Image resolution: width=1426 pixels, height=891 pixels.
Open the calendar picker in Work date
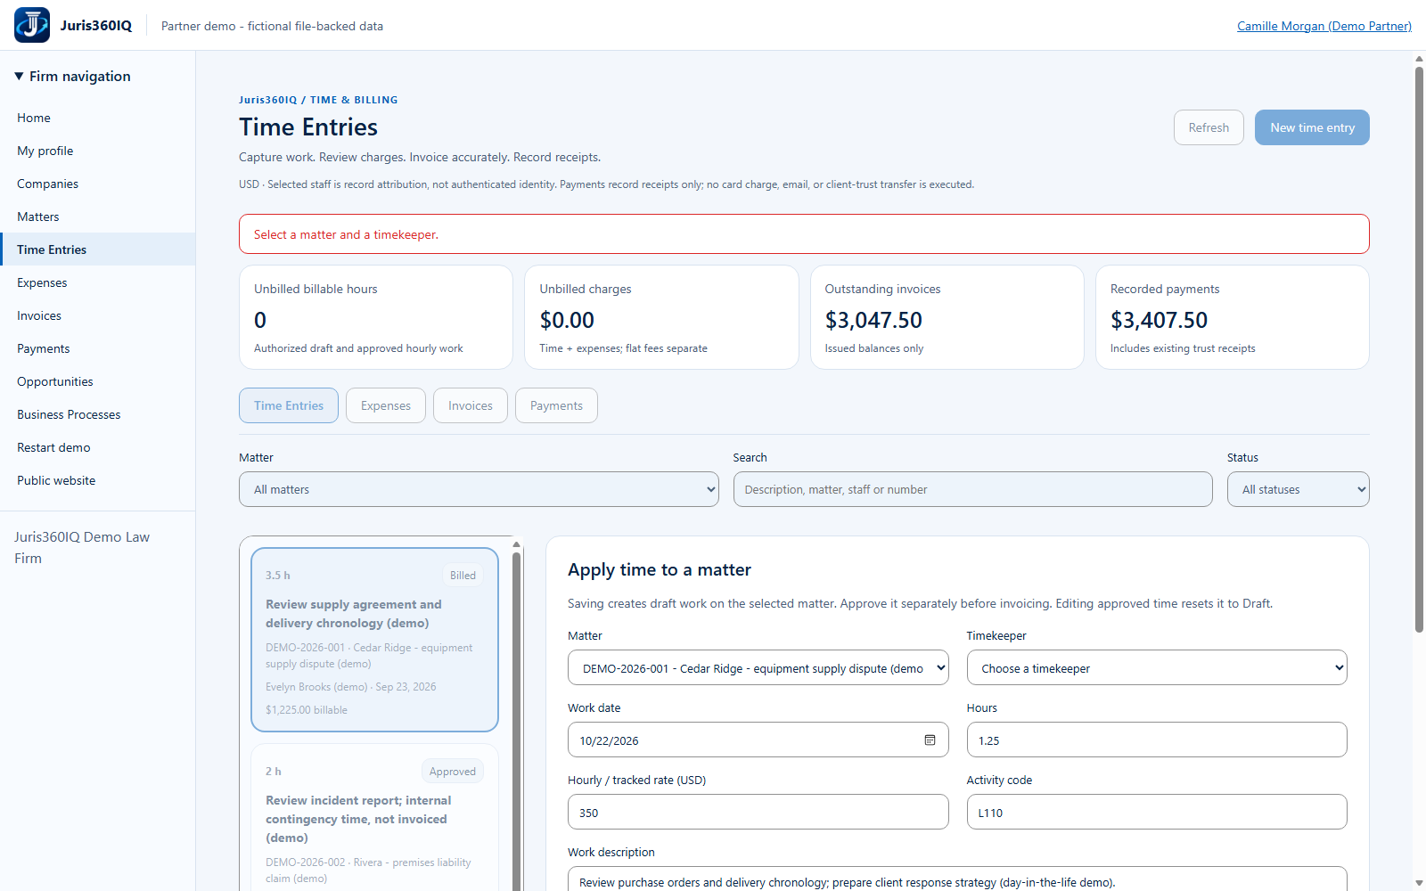click(x=930, y=740)
